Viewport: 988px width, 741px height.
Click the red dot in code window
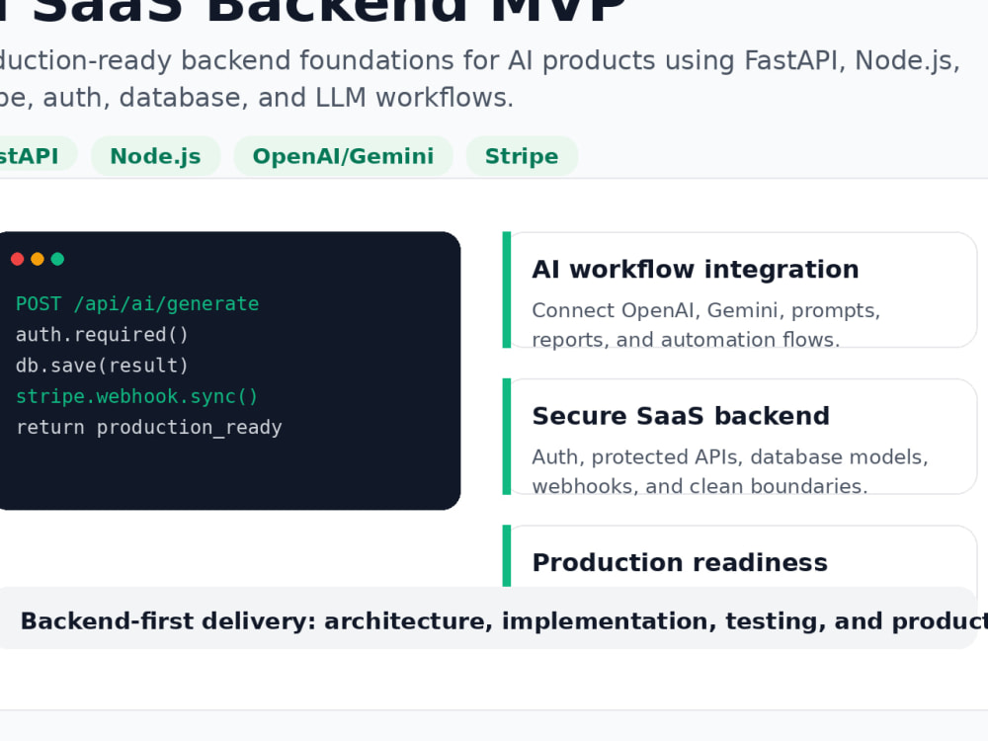(x=18, y=259)
